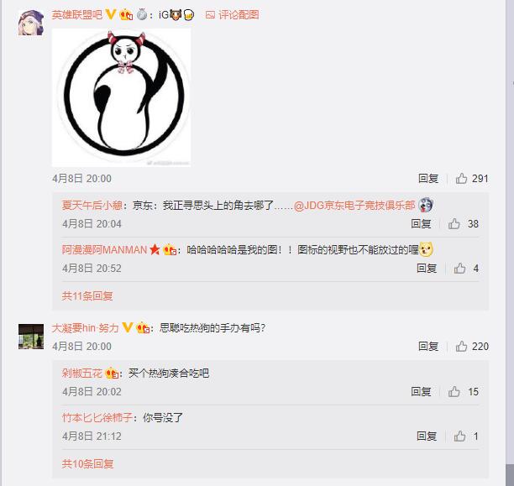Click thumbs-up on 夏天午后小憩's reply

[x=454, y=223]
